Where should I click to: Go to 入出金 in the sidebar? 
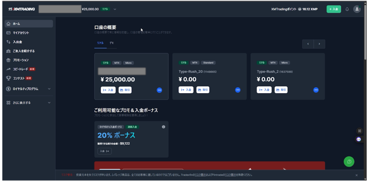click(x=18, y=42)
